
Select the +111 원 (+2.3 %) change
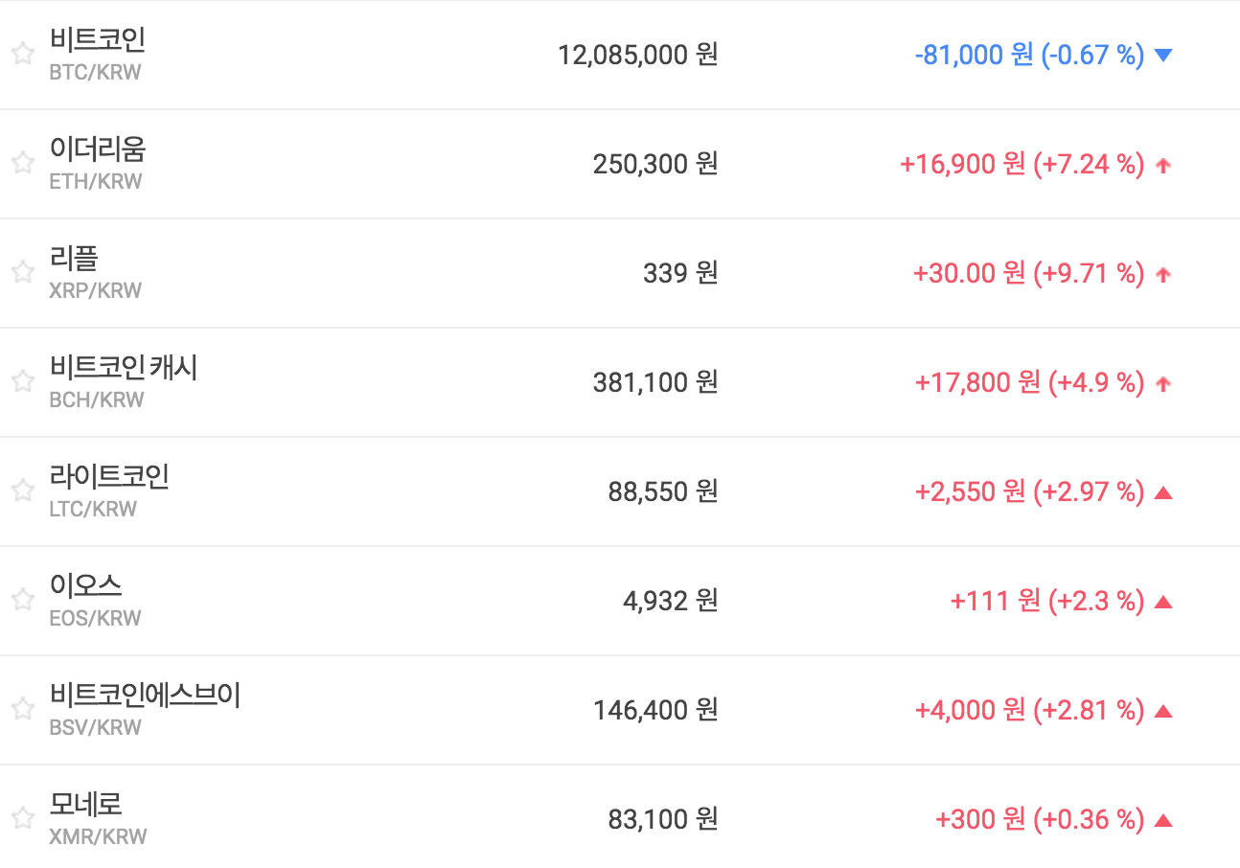coord(1046,602)
